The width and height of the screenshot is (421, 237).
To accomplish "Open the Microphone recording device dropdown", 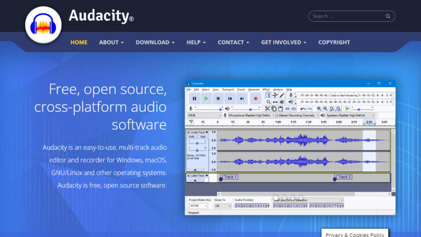I will 251,115.
